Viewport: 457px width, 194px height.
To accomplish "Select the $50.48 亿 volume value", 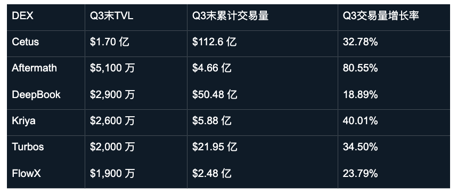I will click(215, 94).
